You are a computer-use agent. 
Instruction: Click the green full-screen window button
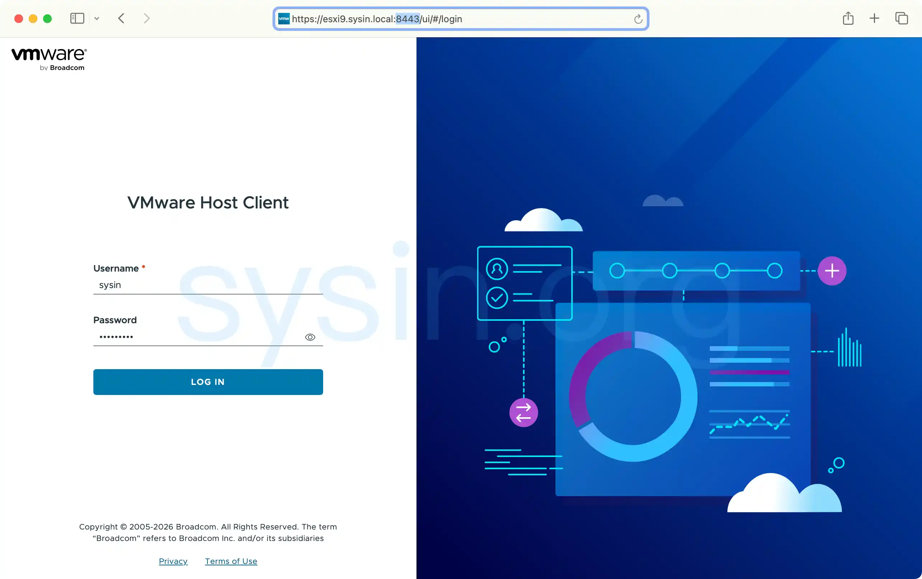[47, 18]
